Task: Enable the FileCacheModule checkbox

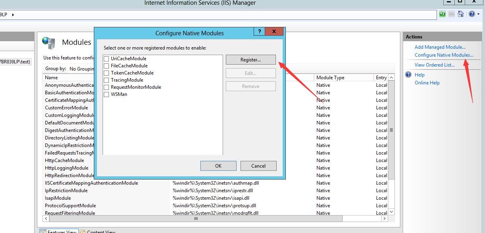Action: point(106,66)
